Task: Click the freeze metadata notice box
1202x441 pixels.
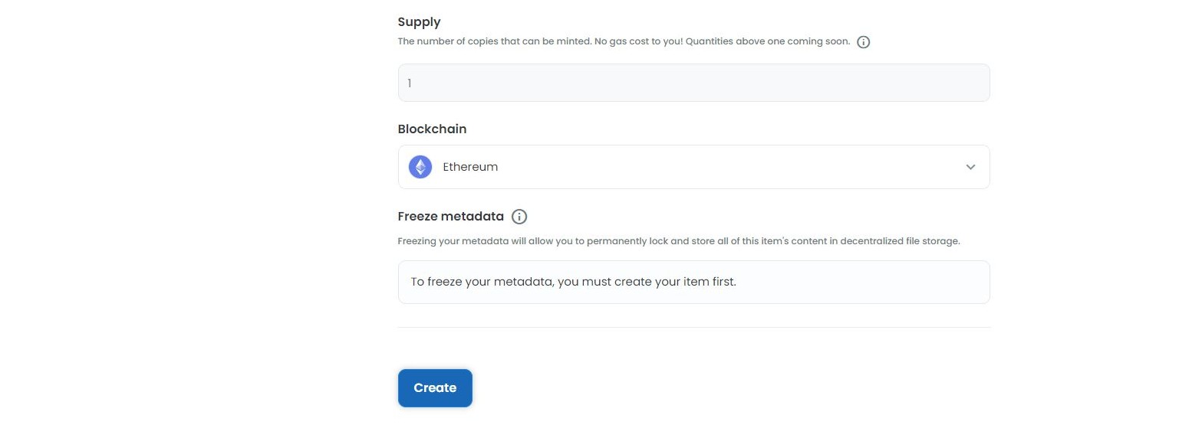Action: pyautogui.click(x=693, y=282)
